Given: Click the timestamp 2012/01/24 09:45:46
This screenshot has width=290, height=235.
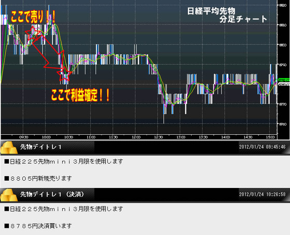Looking at the screenshot, I should (x=262, y=147).
